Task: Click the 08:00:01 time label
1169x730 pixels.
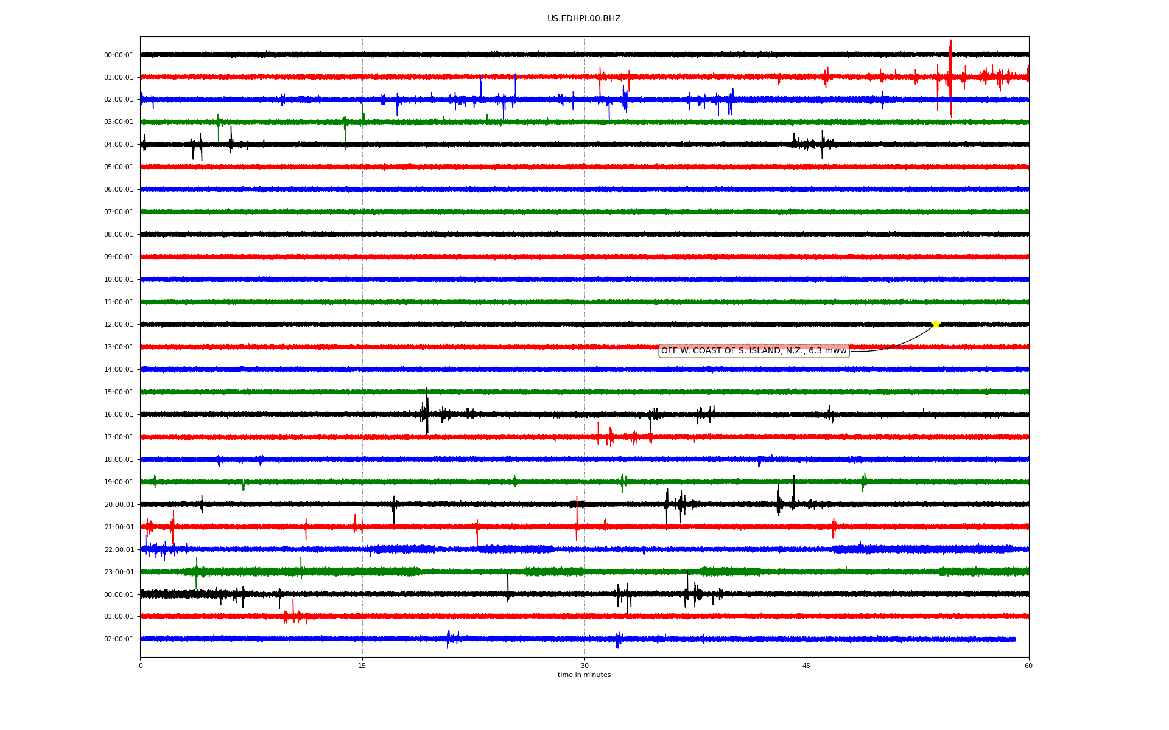Action: [x=119, y=235]
